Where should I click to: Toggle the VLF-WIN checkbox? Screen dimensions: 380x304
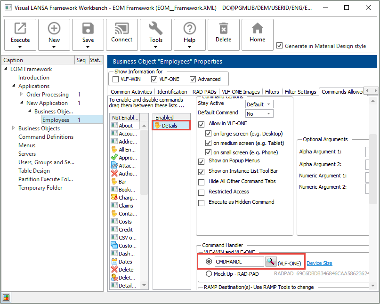click(116, 79)
